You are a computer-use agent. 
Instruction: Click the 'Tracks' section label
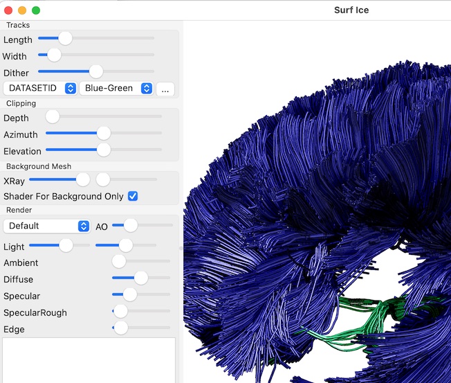tap(18, 25)
